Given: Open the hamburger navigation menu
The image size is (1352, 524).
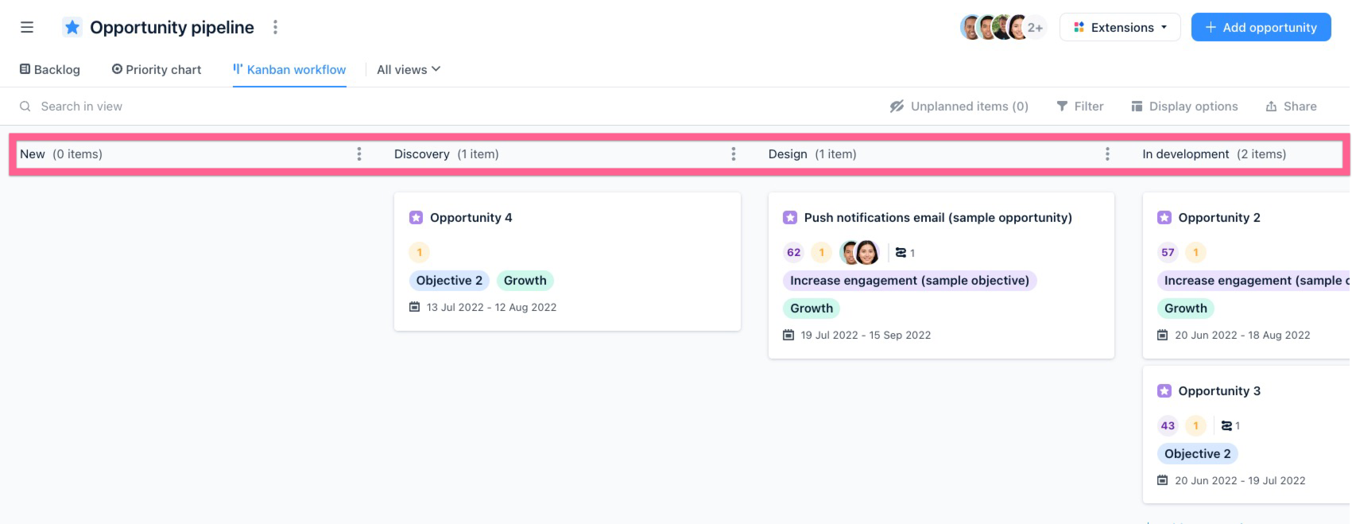Looking at the screenshot, I should 27,27.
